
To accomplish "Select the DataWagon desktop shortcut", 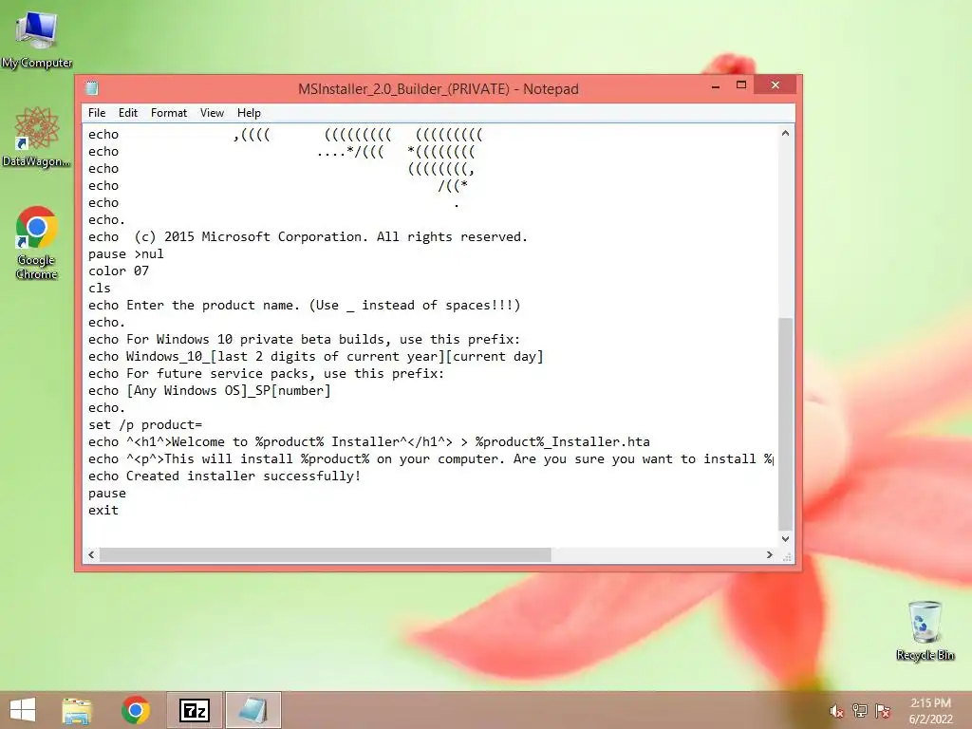I will click(x=37, y=137).
